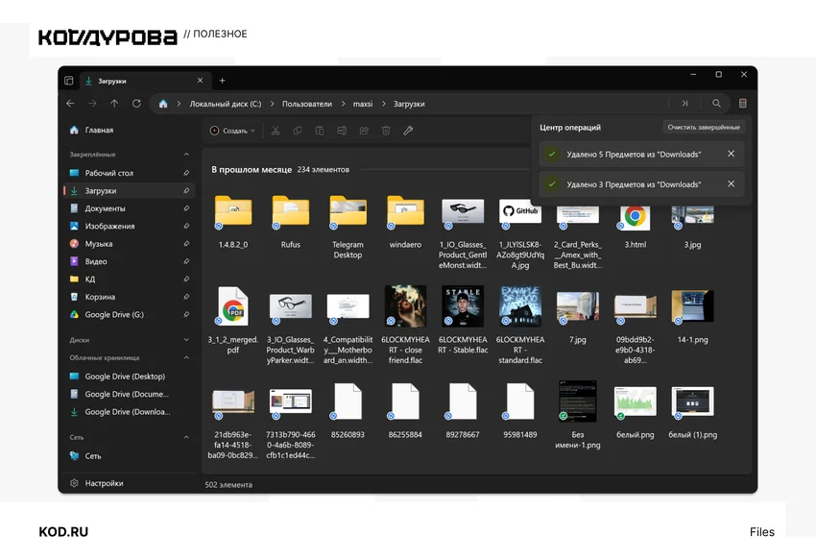Select the 85260893 file
Viewport: 816px width, 559px height.
coord(348,411)
